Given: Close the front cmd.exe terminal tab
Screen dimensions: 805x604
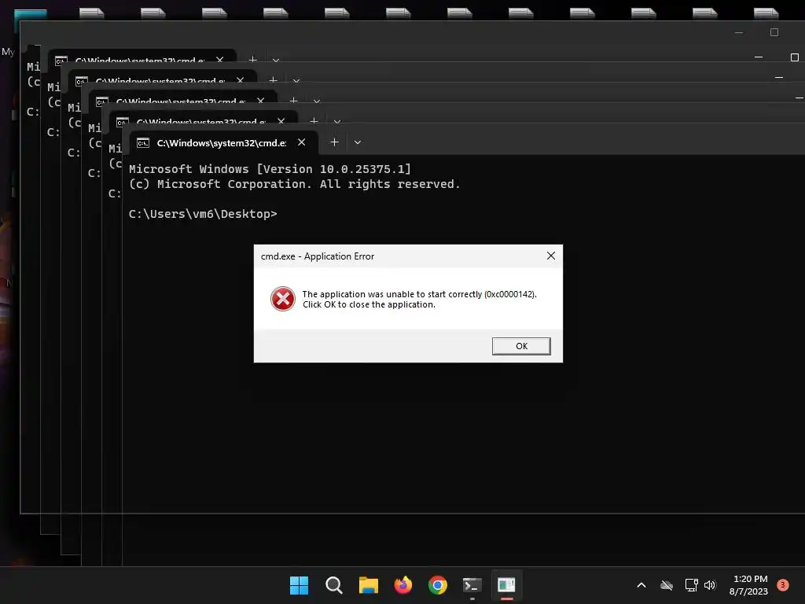Looking at the screenshot, I should [301, 142].
